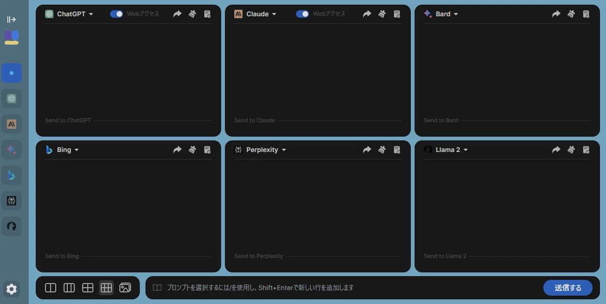Clear the ChatGPT conversation with broom icon
The image size is (606, 304).
tap(192, 14)
